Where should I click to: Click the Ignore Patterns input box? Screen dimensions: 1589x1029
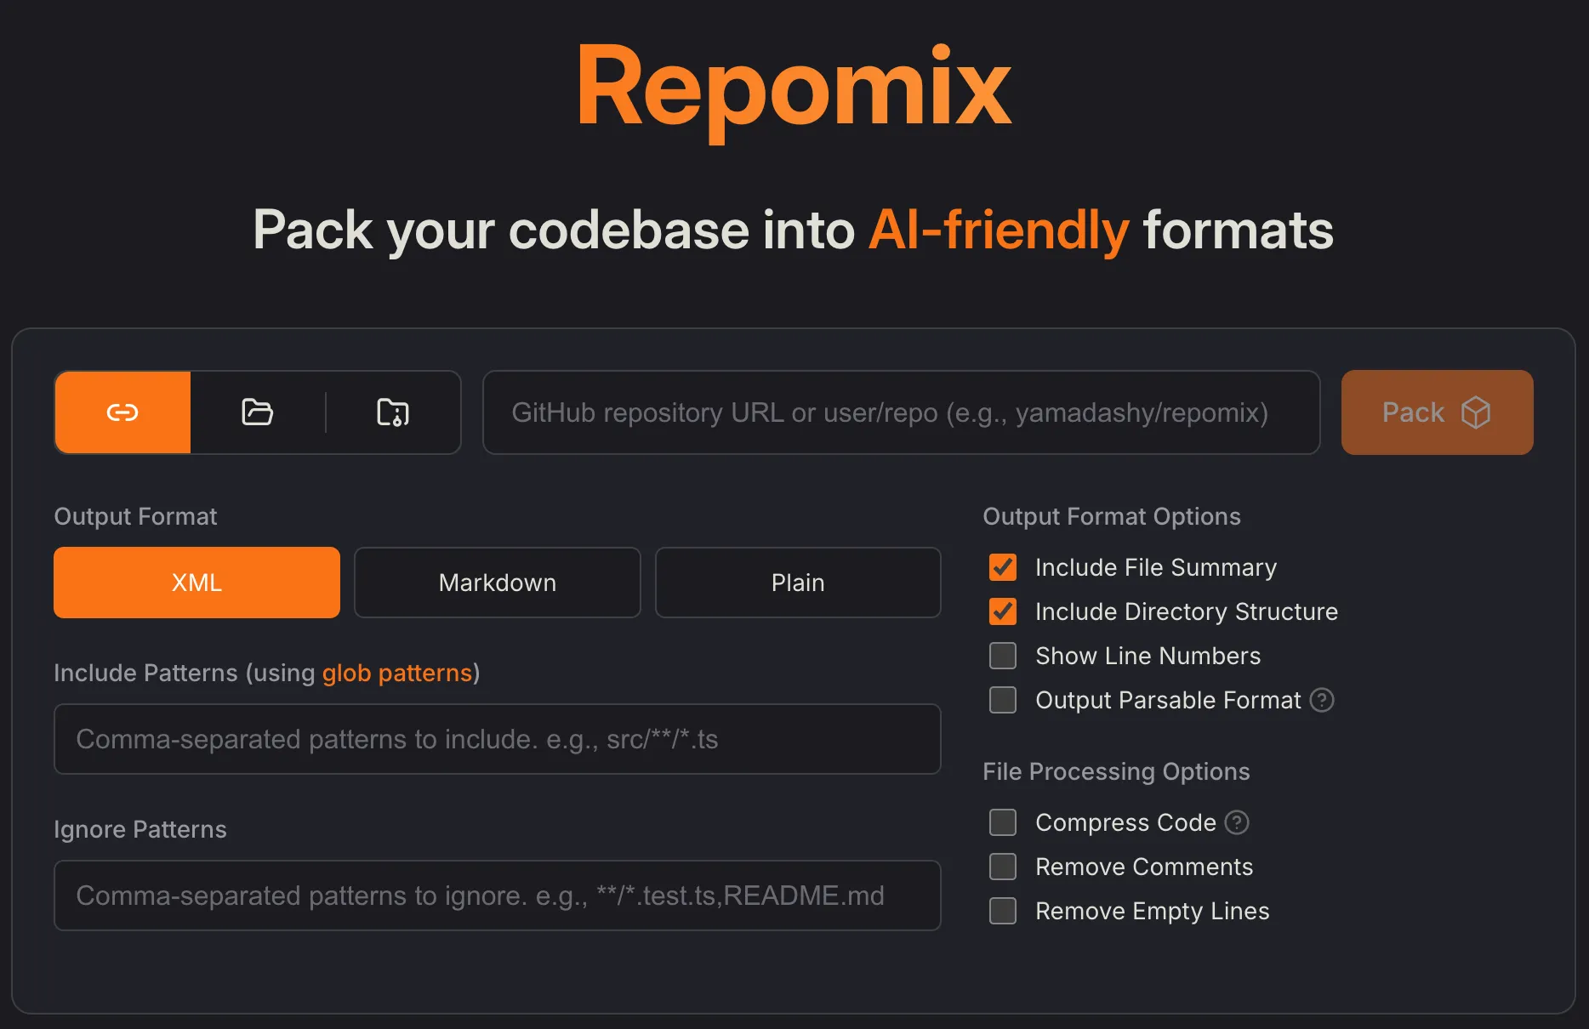pyautogui.click(x=497, y=895)
